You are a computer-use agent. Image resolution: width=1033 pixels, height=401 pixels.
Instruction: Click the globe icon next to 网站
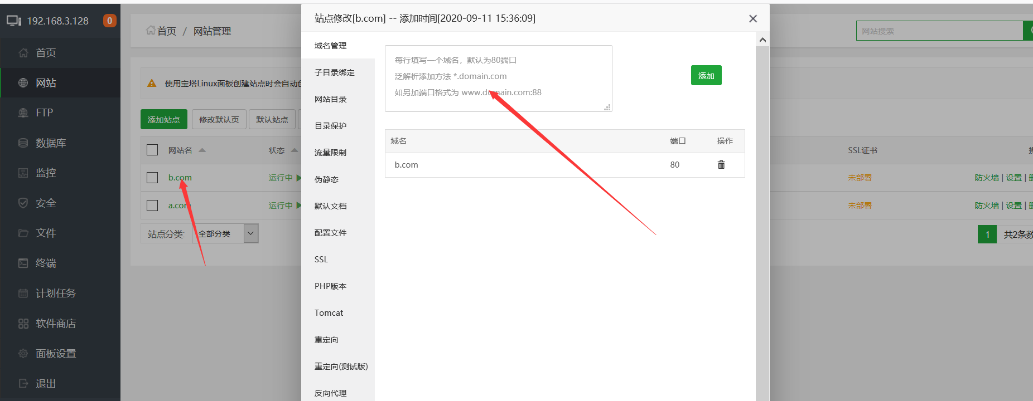(23, 83)
